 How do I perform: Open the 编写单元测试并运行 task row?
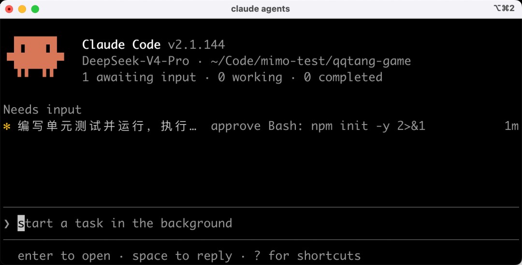click(261, 126)
